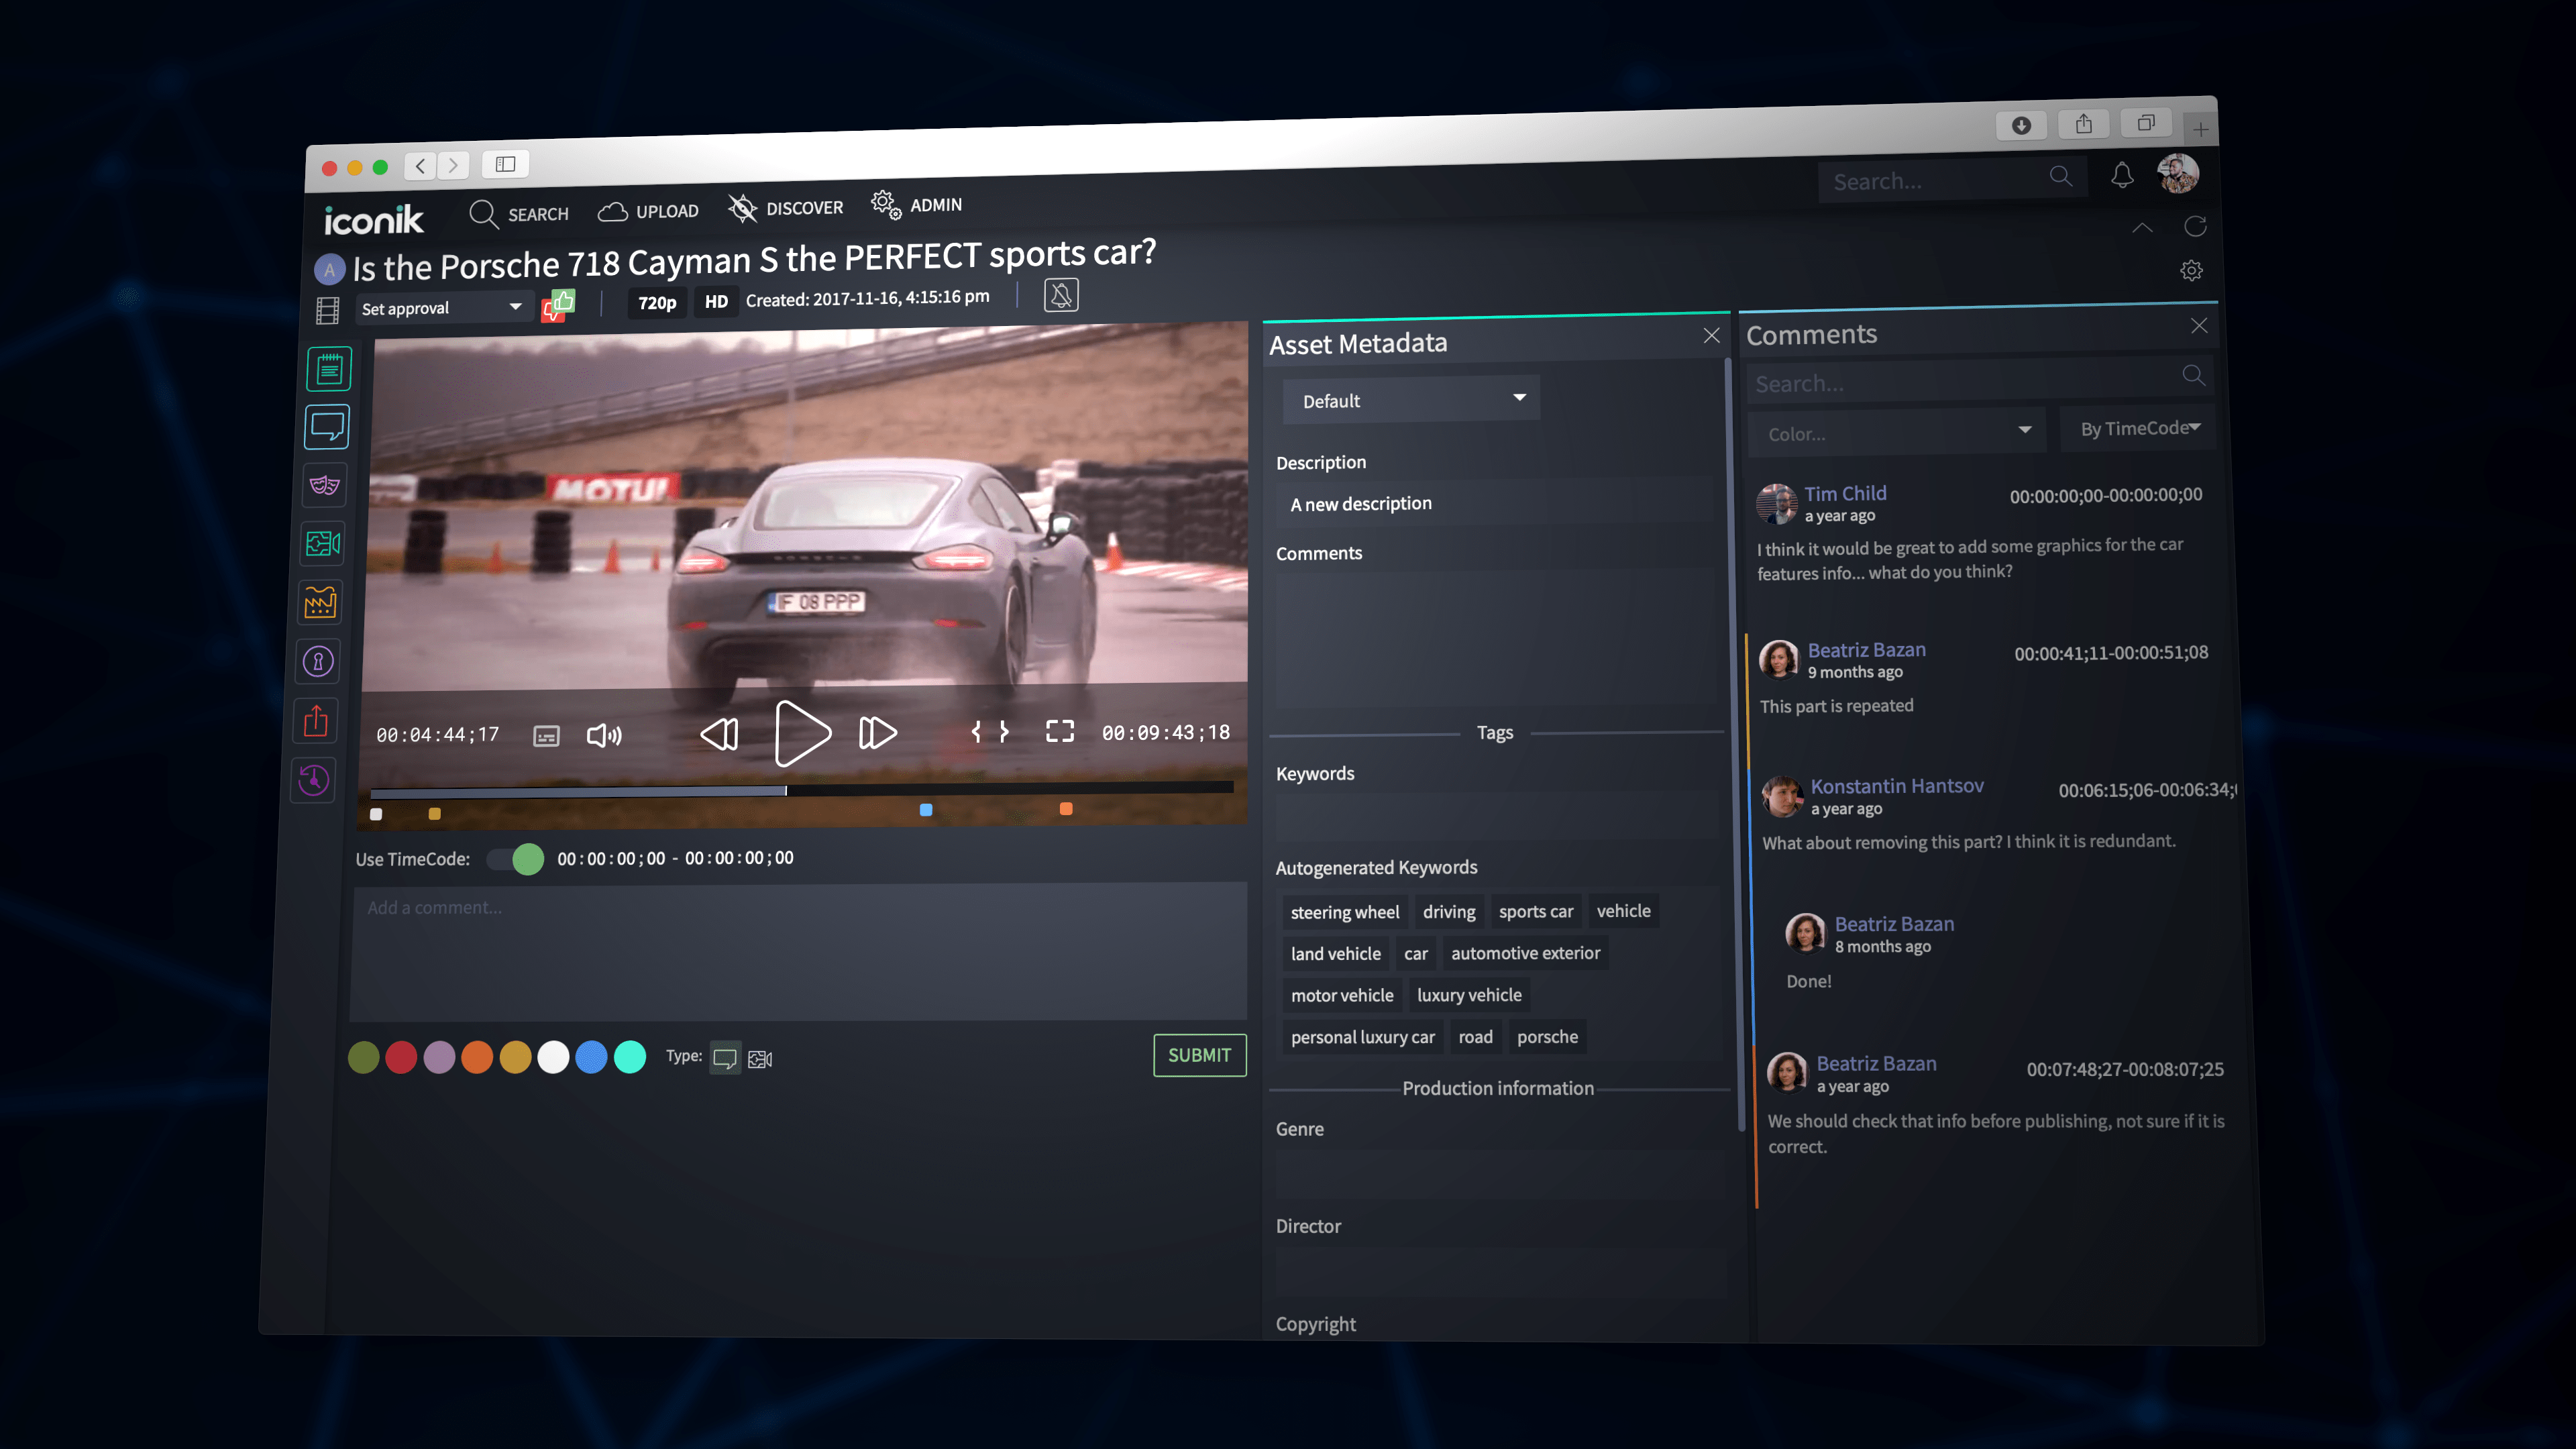Select the production/factory icon in sidebar
This screenshot has width=2576, height=1449.
(320, 602)
